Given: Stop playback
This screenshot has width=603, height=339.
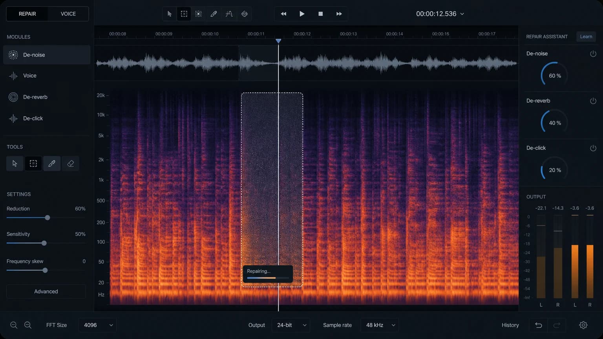Looking at the screenshot, I should pos(320,14).
